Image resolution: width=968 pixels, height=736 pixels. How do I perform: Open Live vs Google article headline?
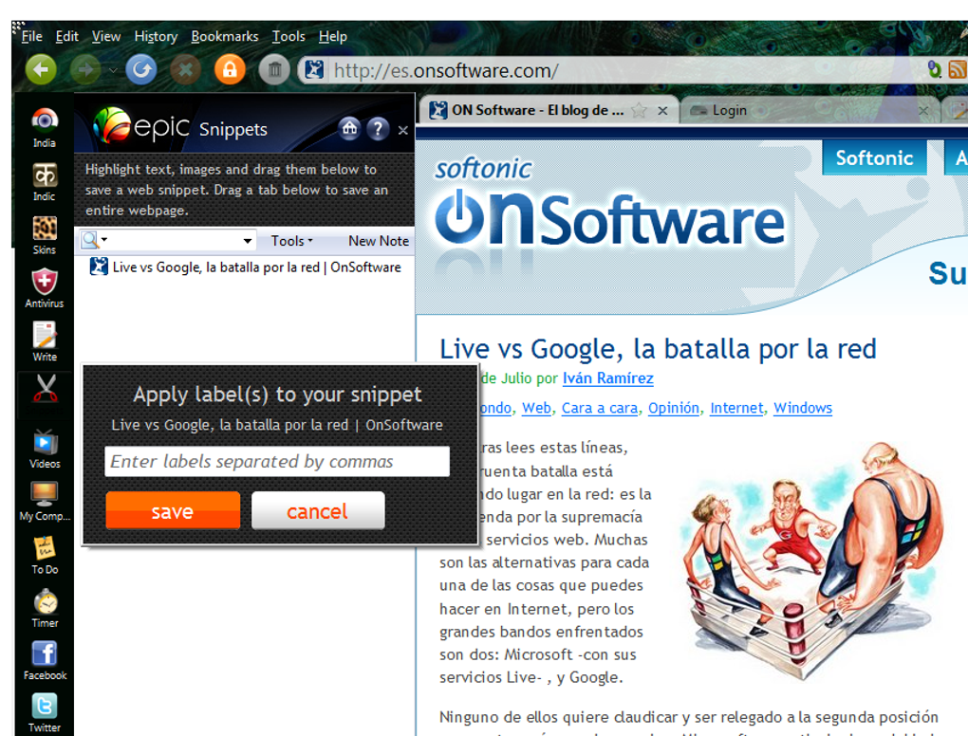[658, 349]
